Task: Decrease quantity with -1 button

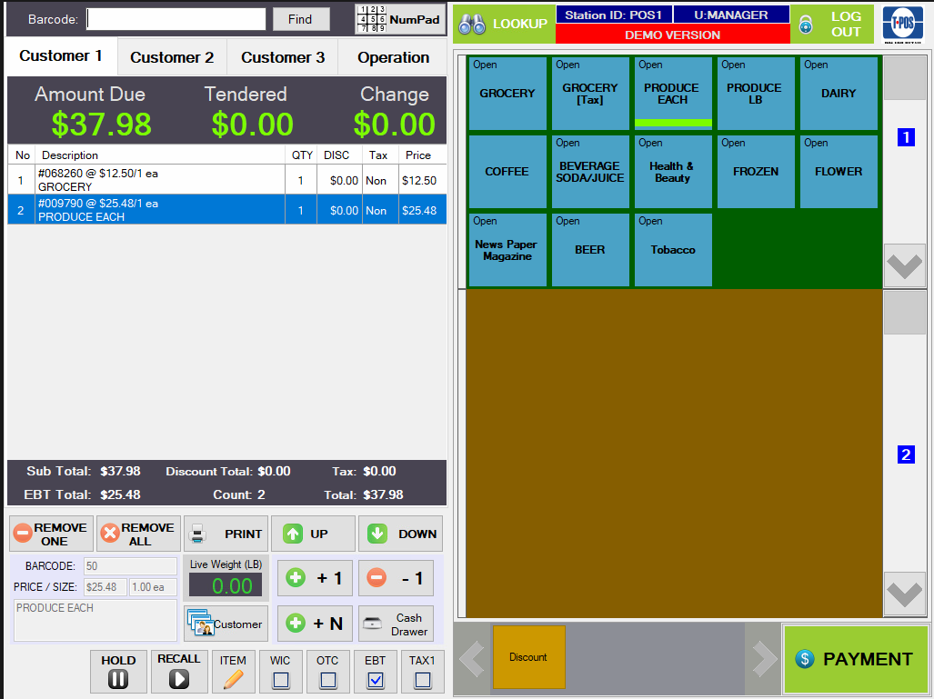Action: point(396,577)
